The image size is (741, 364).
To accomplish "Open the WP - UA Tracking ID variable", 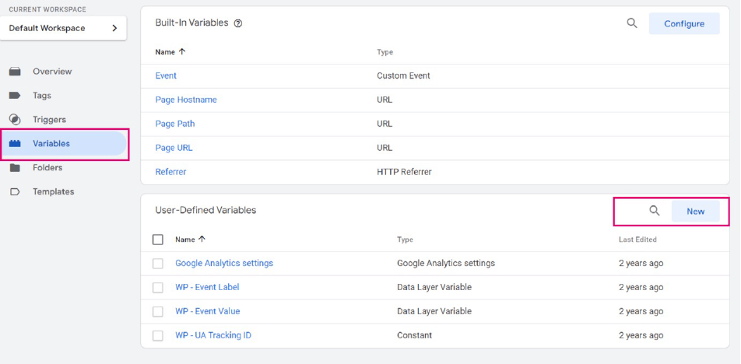I will pyautogui.click(x=213, y=335).
